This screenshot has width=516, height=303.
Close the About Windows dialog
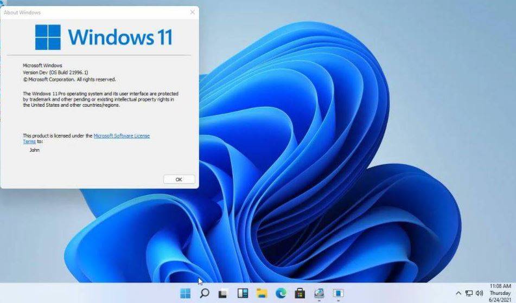pyautogui.click(x=193, y=12)
